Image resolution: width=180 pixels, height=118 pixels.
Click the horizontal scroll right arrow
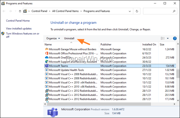pos(174,104)
